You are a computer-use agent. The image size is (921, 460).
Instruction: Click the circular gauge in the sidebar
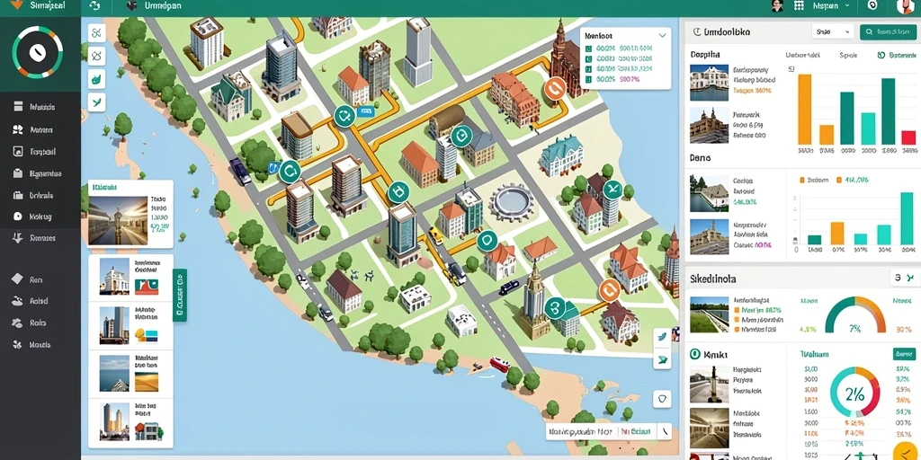[x=37, y=52]
